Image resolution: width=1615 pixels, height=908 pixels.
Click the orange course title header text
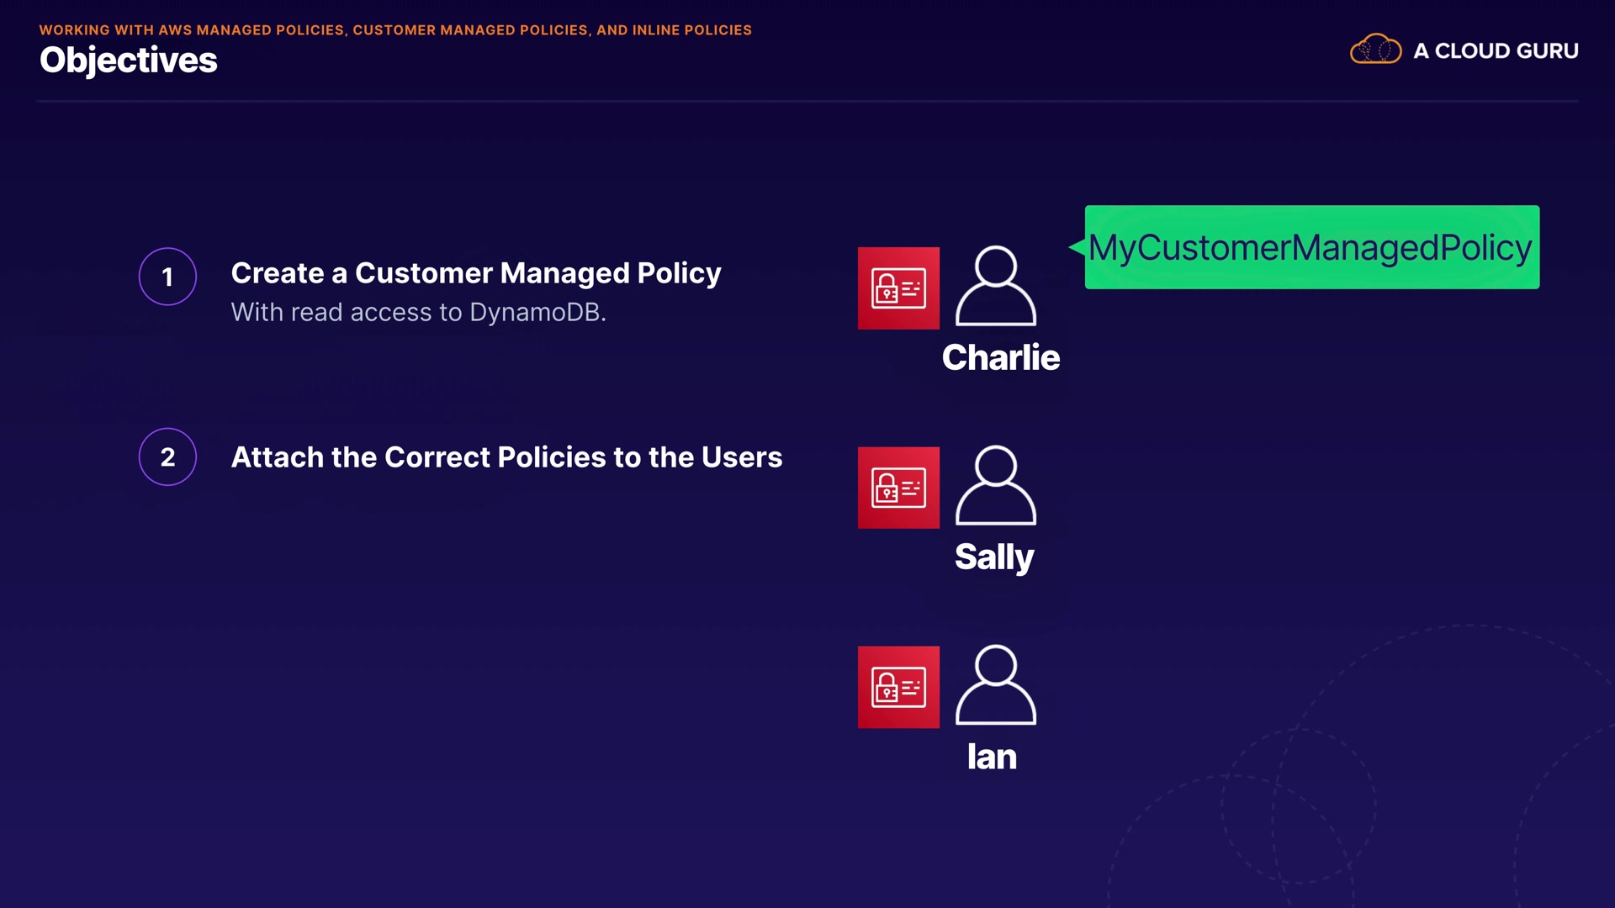click(x=395, y=29)
